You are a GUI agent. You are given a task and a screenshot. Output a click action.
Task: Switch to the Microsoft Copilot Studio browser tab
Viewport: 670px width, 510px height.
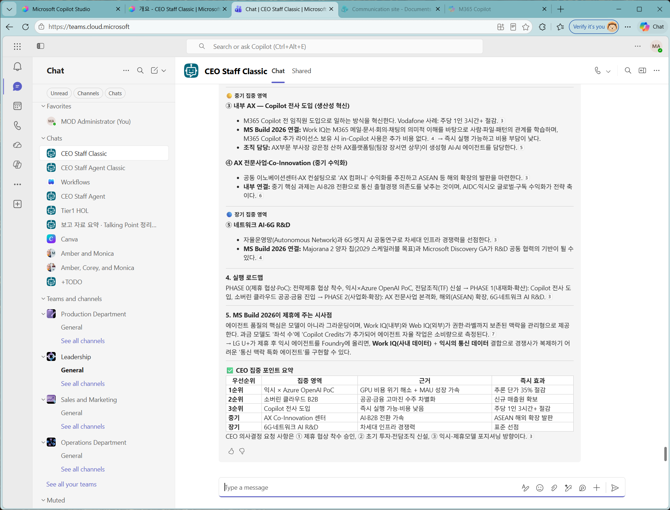click(x=71, y=9)
